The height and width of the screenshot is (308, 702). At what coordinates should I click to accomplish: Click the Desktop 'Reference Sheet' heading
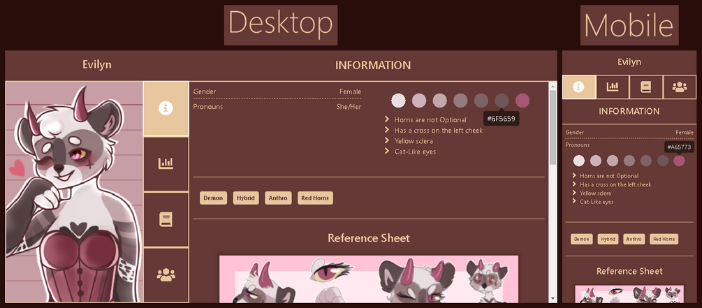[x=368, y=237]
